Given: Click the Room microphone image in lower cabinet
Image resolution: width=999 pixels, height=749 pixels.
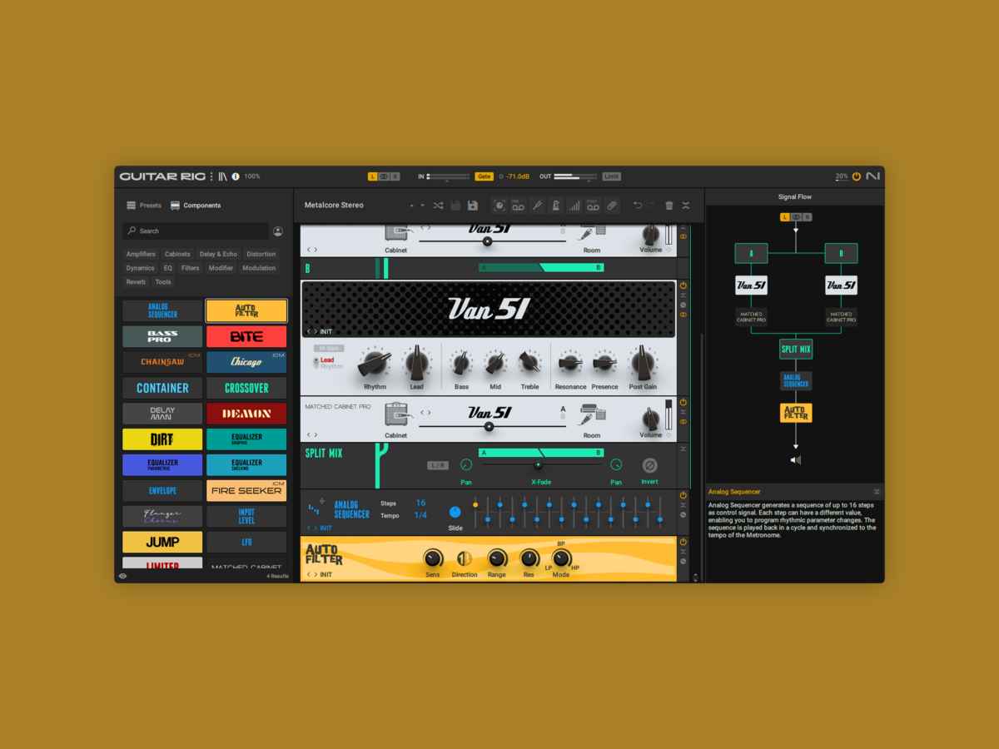Looking at the screenshot, I should tap(592, 415).
